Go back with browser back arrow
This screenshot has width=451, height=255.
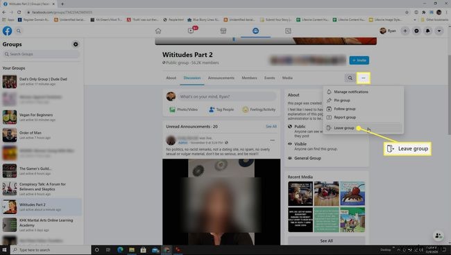[x=4, y=12]
